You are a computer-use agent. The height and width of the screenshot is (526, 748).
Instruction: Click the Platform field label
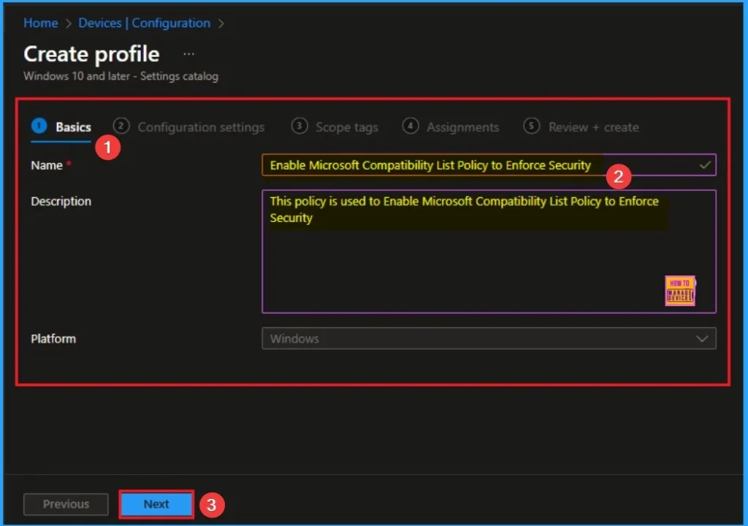(x=53, y=338)
